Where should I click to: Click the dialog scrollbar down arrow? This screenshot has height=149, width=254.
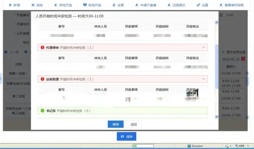click(x=217, y=117)
